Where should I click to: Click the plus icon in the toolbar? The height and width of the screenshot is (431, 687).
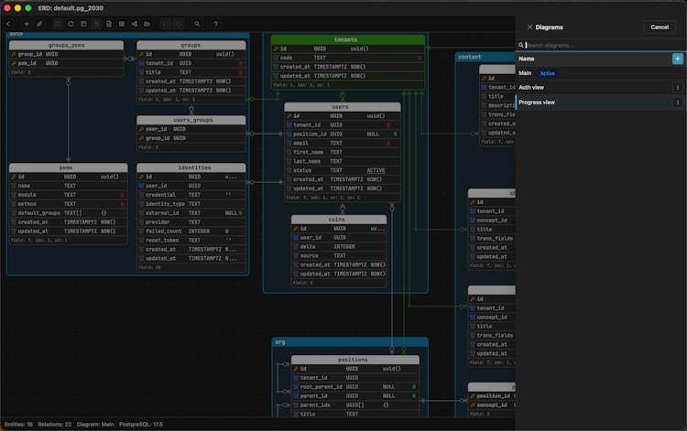[27, 24]
